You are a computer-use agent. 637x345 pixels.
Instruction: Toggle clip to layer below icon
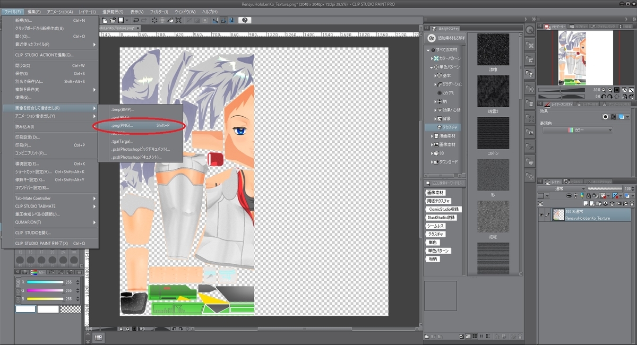(x=569, y=195)
